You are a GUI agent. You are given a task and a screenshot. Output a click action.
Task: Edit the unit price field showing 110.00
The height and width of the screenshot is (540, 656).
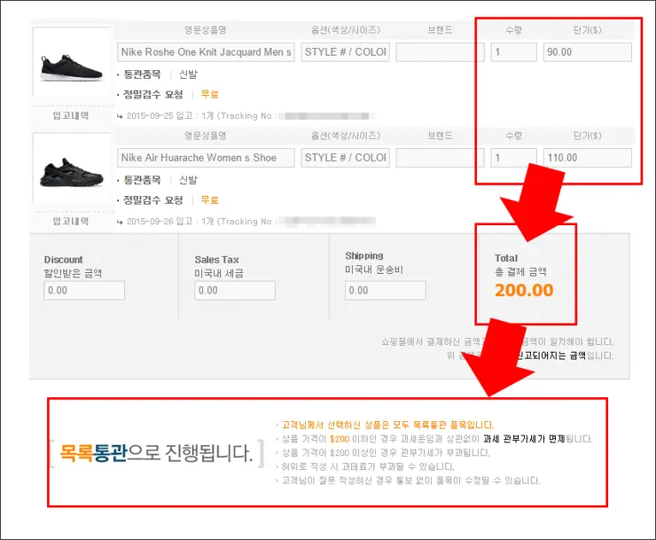tap(587, 158)
